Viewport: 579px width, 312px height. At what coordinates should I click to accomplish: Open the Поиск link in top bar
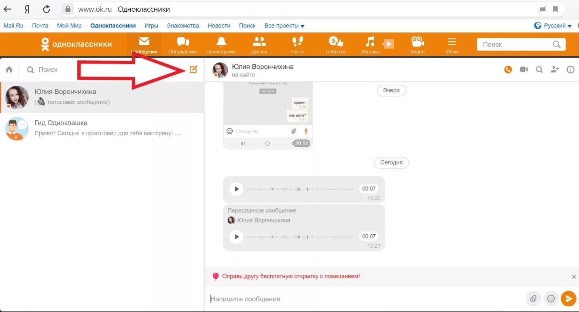tap(247, 25)
